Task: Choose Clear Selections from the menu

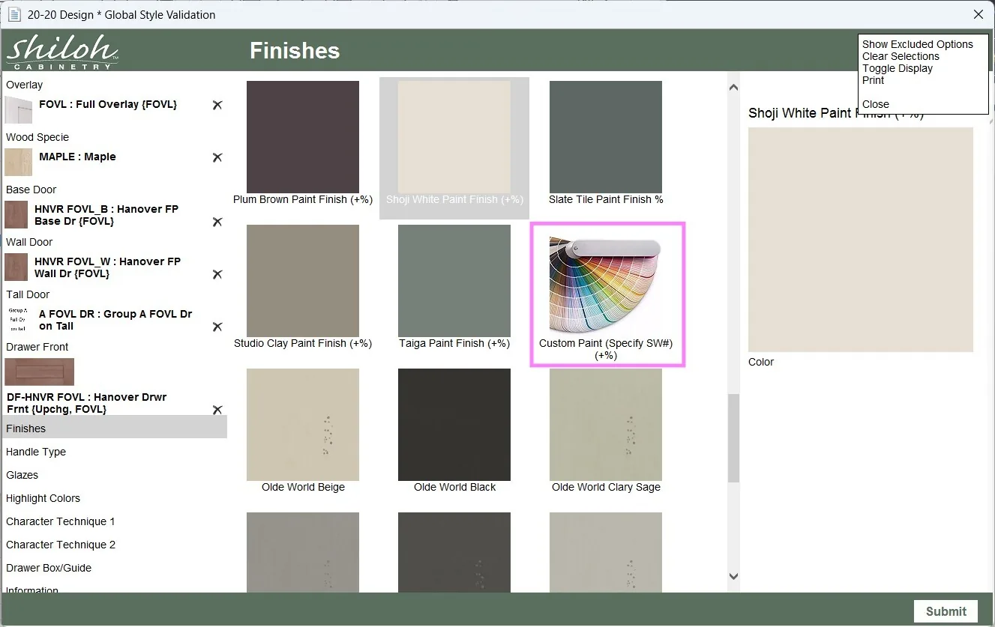Action: click(x=901, y=56)
